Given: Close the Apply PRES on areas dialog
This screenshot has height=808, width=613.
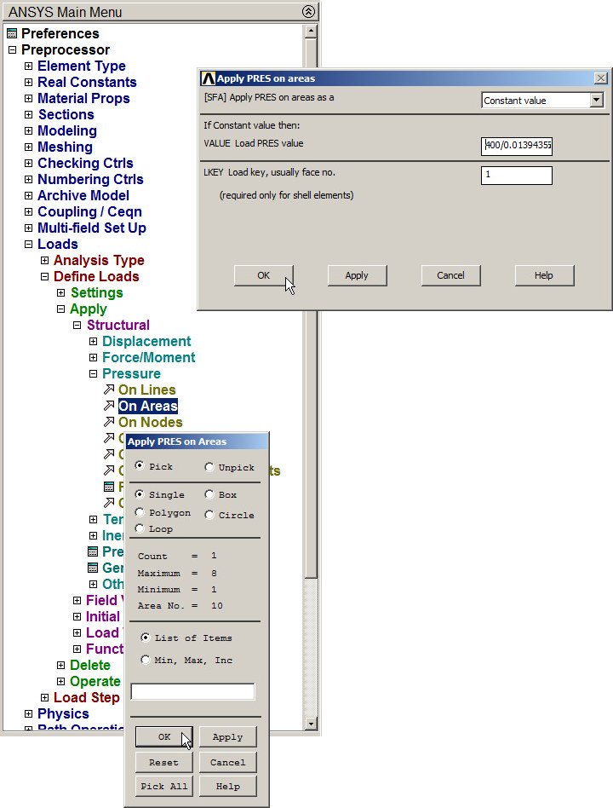Looking at the screenshot, I should pos(600,78).
